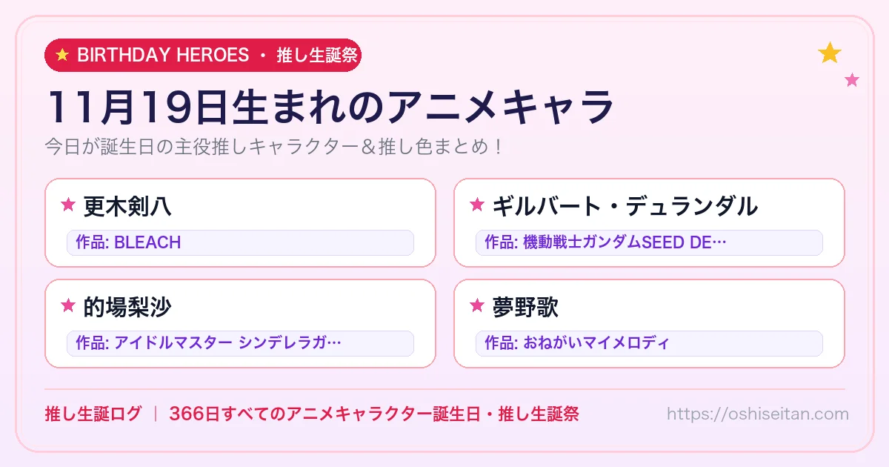Click the 推し生誕ログ footer label
This screenshot has width=889, height=467.
(x=93, y=414)
